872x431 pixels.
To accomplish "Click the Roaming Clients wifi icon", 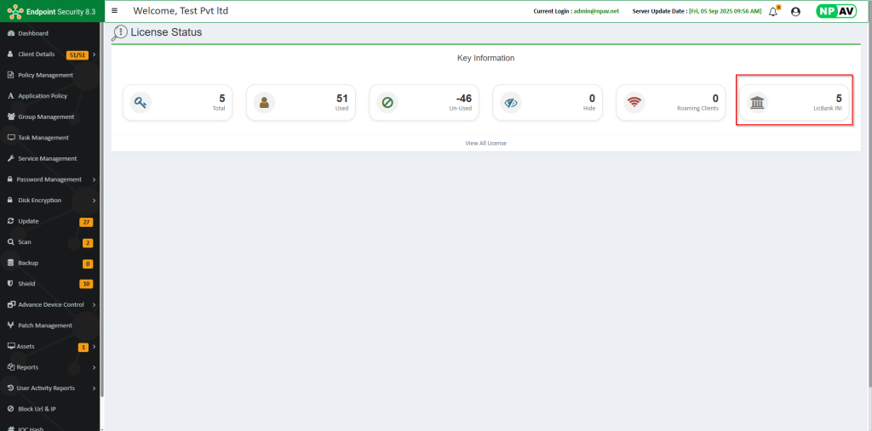I will [634, 103].
